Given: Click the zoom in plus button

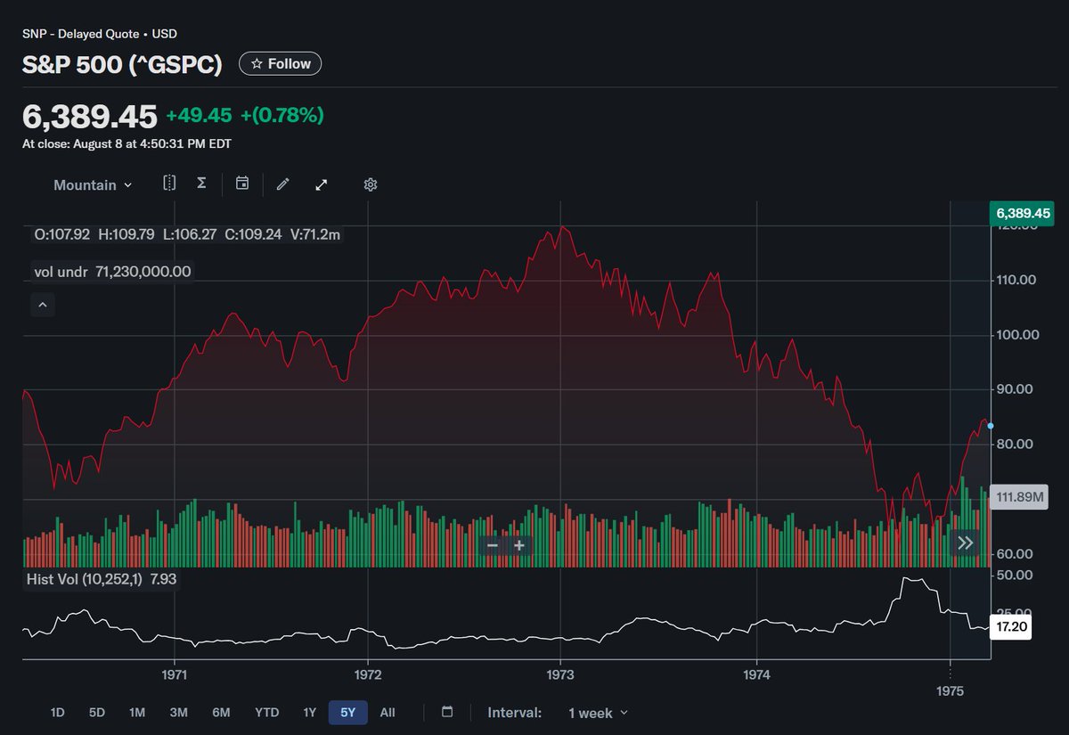Looking at the screenshot, I should (x=519, y=544).
